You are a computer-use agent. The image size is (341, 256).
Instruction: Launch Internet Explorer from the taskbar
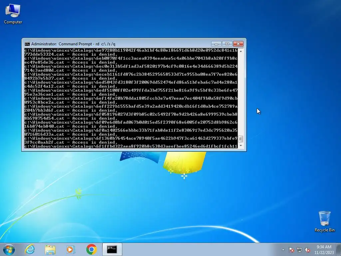[30, 249]
